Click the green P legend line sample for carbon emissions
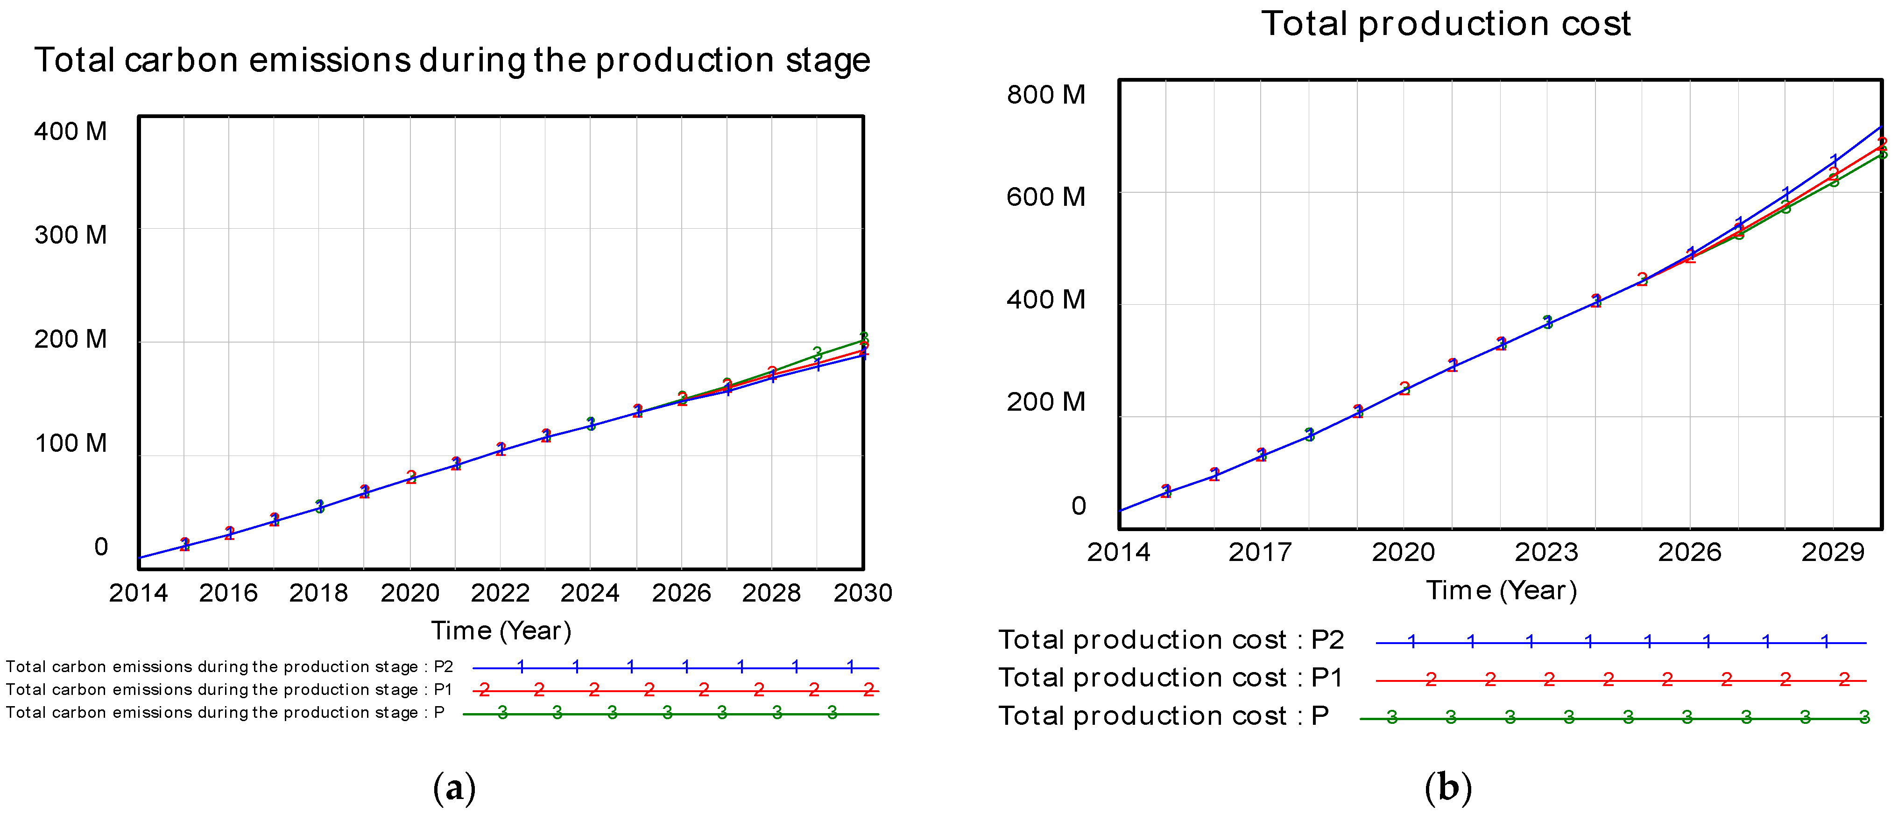The width and height of the screenshot is (1898, 820). point(670,713)
